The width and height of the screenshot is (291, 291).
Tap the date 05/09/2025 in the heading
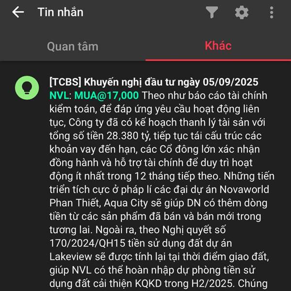pyautogui.click(x=230, y=82)
